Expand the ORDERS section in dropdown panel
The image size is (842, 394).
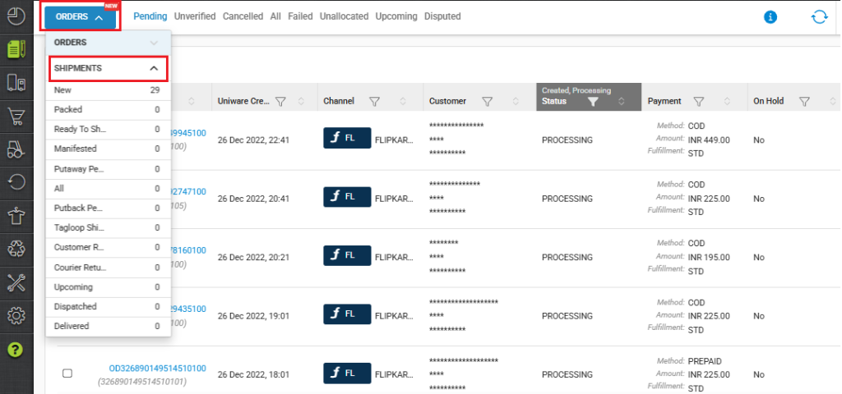[x=153, y=42]
